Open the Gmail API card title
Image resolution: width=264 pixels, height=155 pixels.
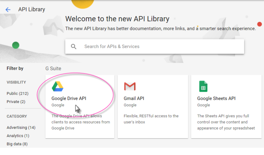coord(134,99)
